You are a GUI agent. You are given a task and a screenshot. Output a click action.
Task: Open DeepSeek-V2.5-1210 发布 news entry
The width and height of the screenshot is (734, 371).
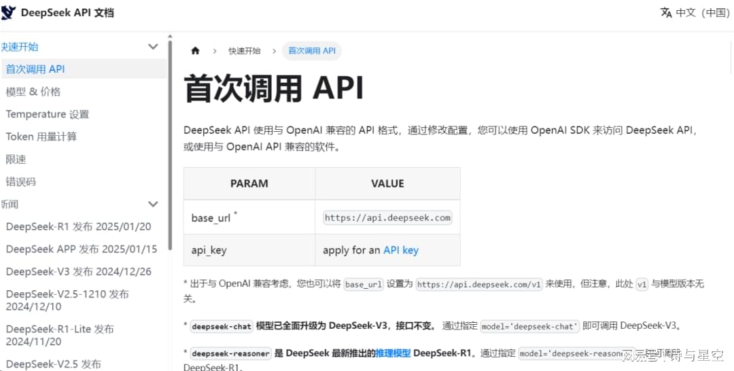67,300
